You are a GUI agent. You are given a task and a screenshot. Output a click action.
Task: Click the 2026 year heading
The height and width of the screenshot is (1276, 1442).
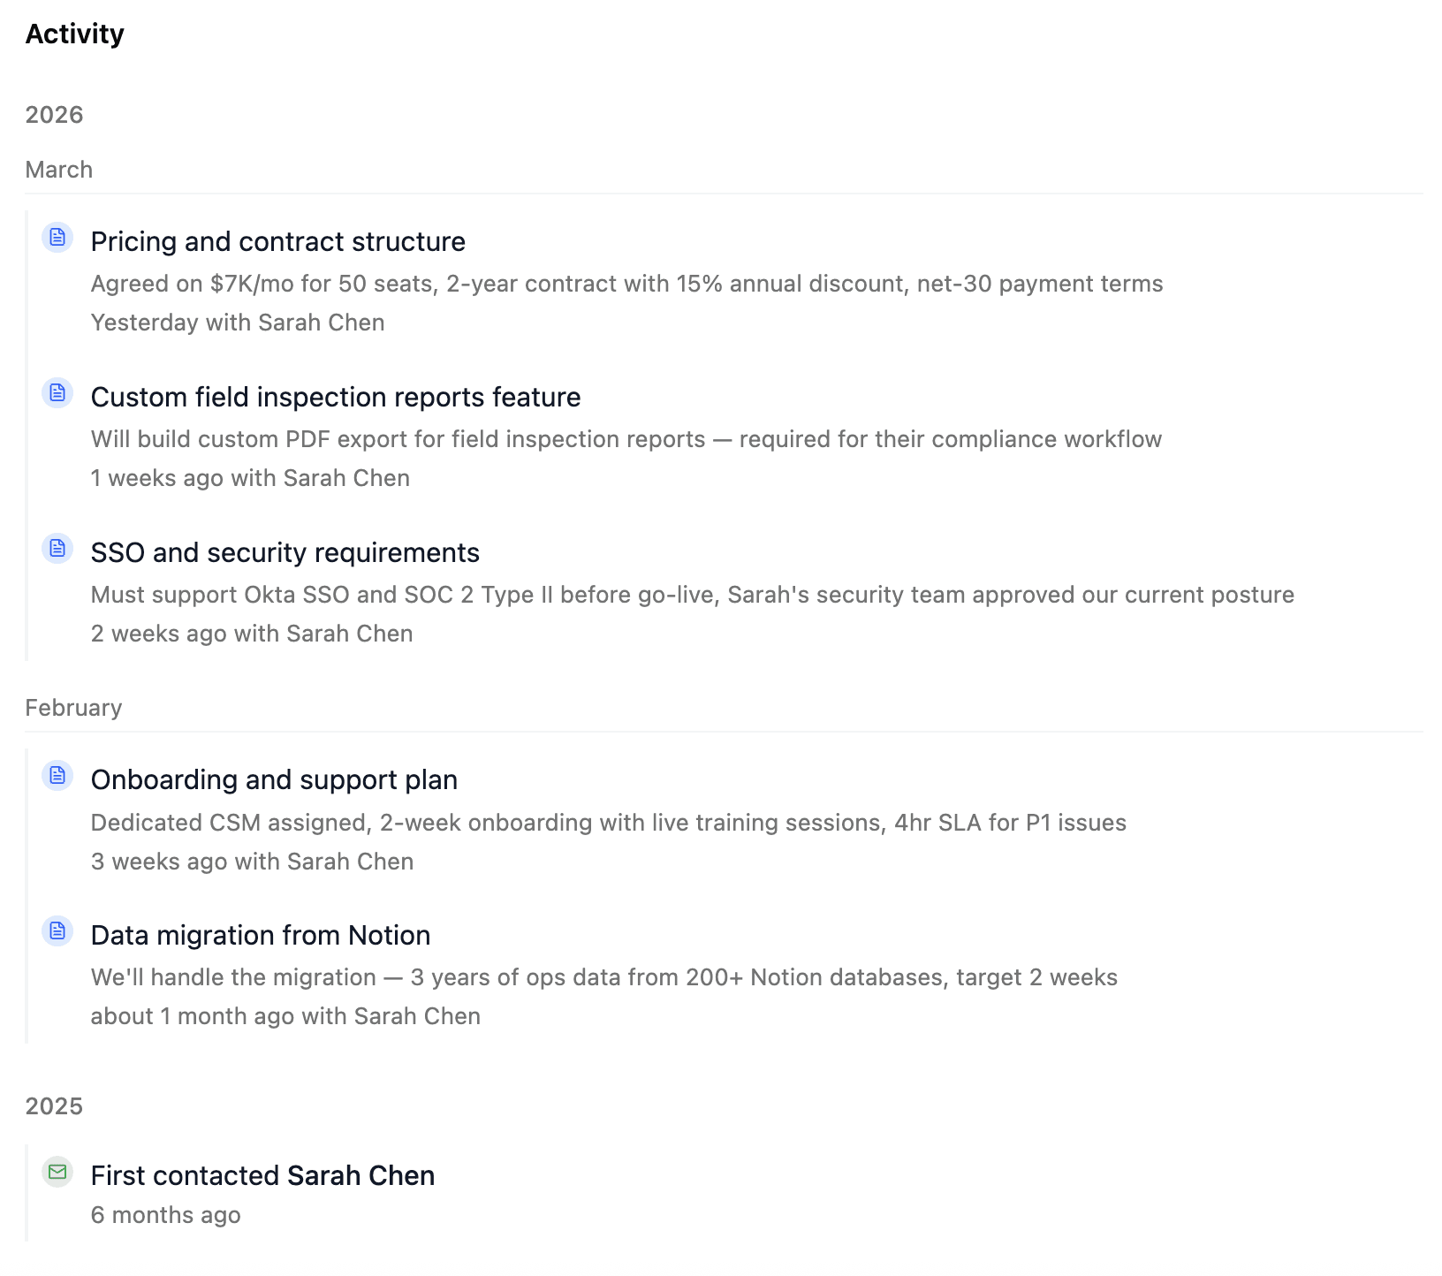pyautogui.click(x=54, y=115)
